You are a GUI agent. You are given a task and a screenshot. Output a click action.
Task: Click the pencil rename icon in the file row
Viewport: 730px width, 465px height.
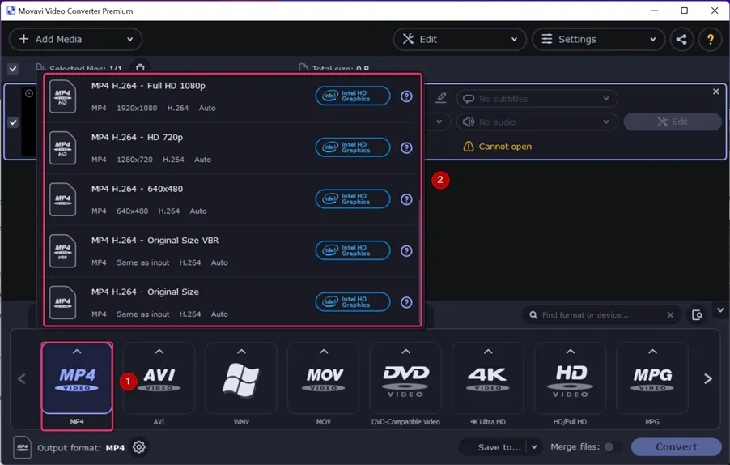441,98
